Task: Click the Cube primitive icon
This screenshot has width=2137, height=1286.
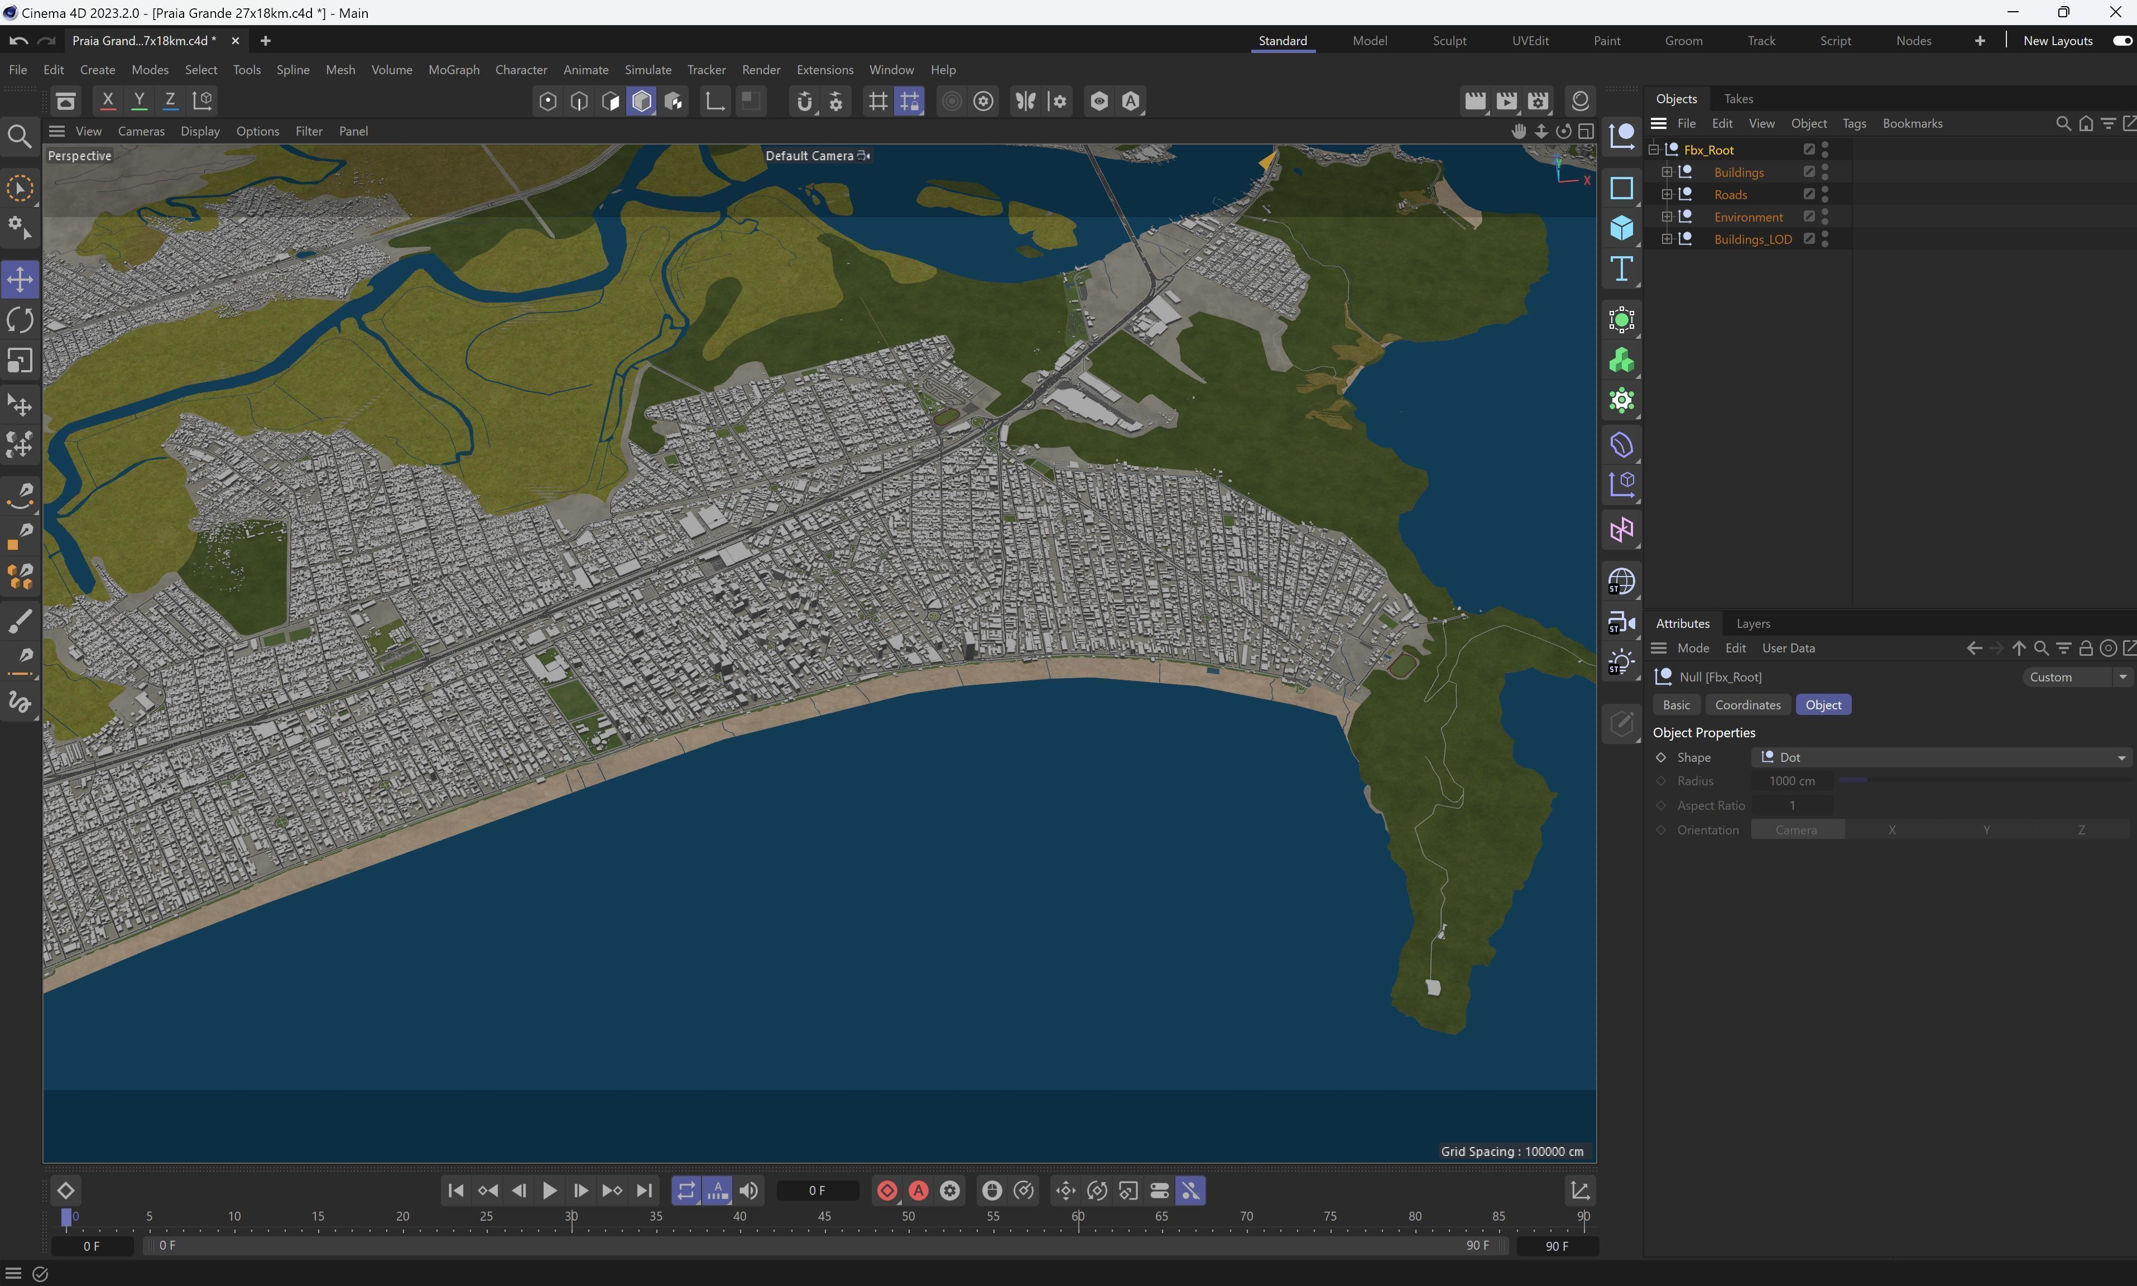Action: click(1622, 229)
